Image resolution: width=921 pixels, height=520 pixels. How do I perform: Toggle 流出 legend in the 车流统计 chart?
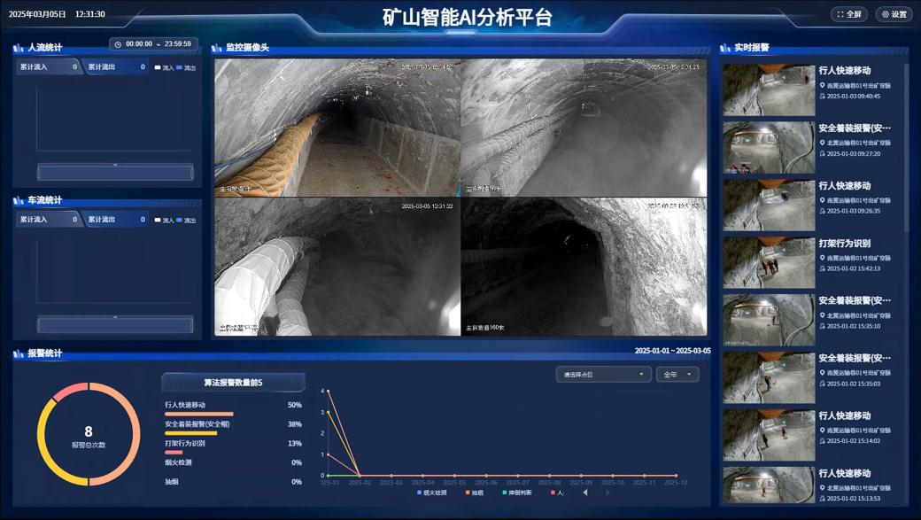[186, 220]
